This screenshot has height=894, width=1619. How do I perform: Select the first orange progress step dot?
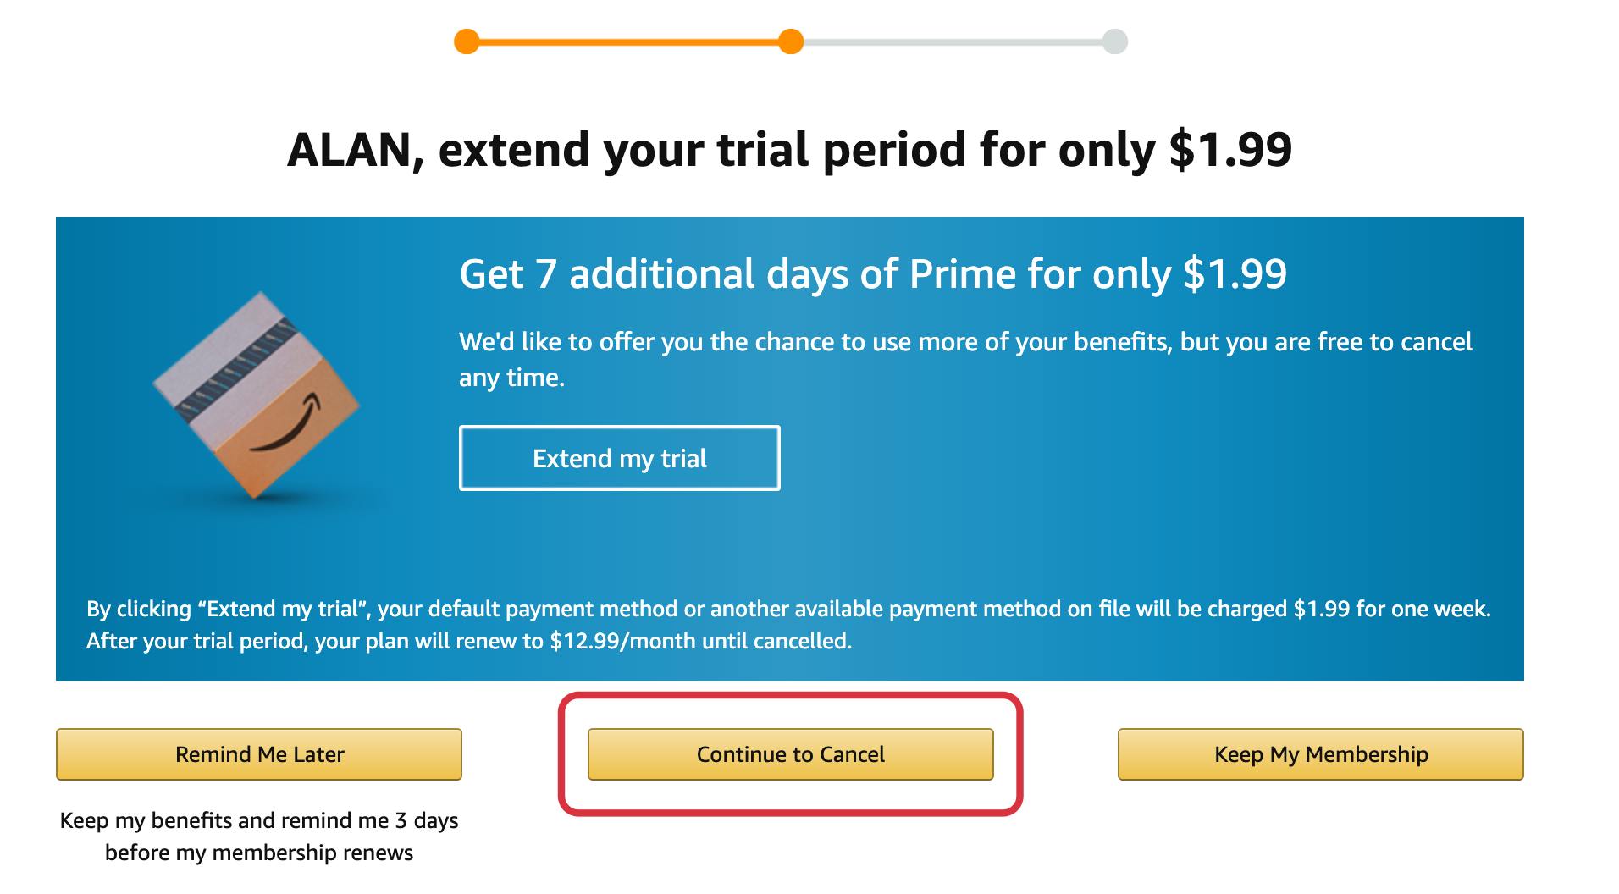(467, 41)
